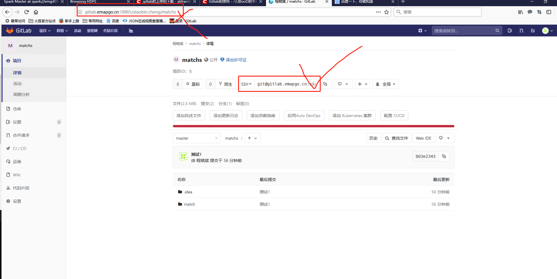Open the charts icon beside top navigation
Image resolution: width=557 pixels, height=279 pixels.
(131, 30)
